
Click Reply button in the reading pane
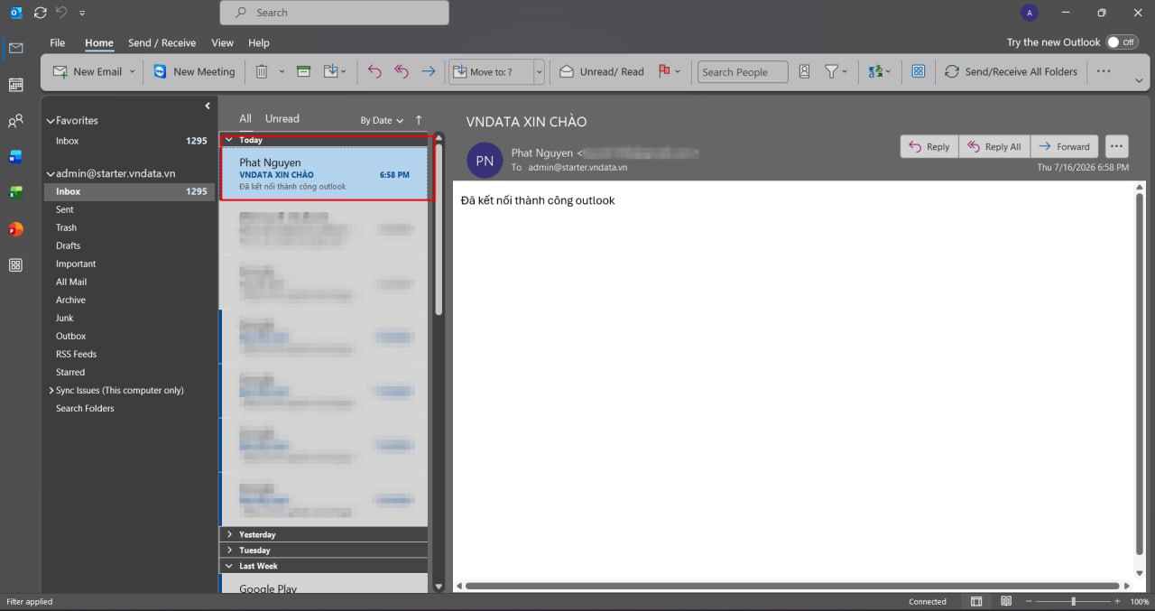[x=929, y=146]
